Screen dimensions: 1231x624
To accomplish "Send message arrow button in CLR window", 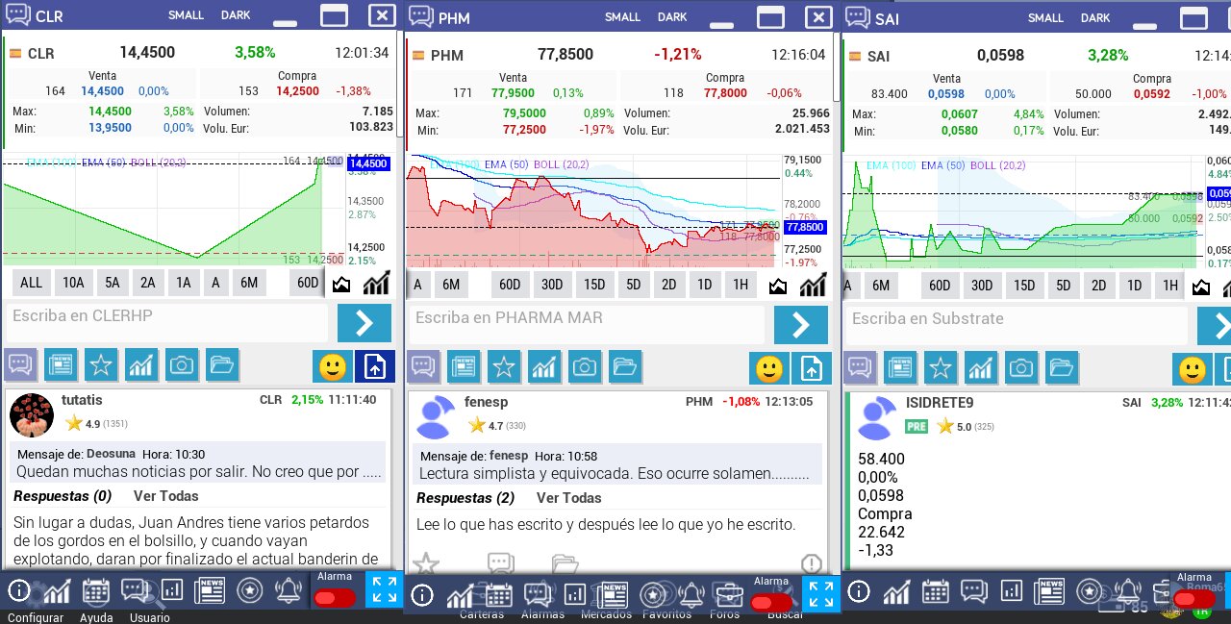I will click(x=364, y=323).
